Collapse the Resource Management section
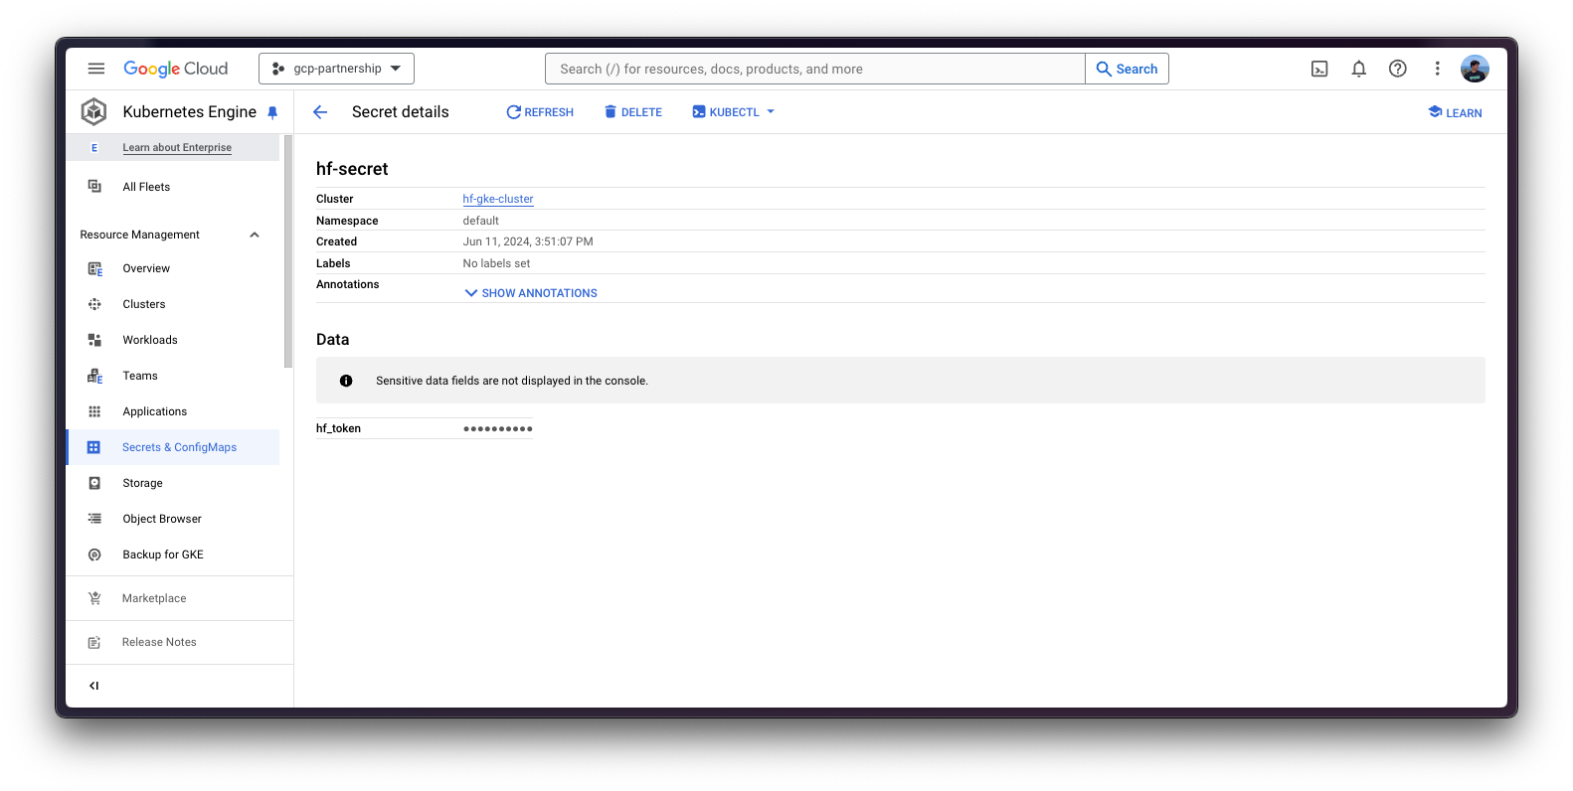The image size is (1573, 791). point(255,235)
